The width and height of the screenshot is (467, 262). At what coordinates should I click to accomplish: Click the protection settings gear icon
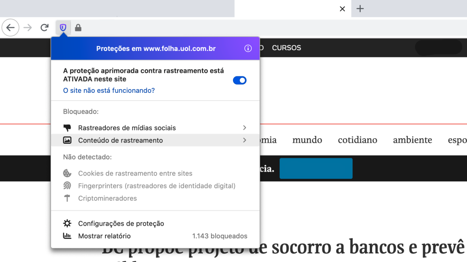(67, 223)
